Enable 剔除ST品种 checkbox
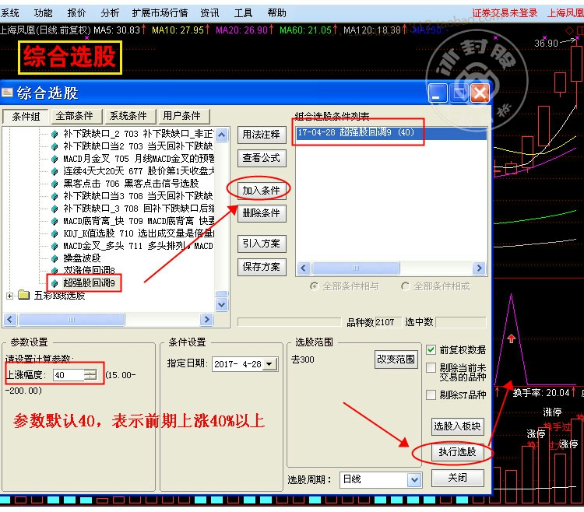Screen dimensions: 584x512 (431, 395)
